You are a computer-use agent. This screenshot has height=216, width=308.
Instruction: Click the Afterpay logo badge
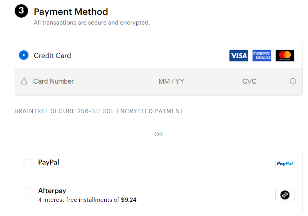285,195
